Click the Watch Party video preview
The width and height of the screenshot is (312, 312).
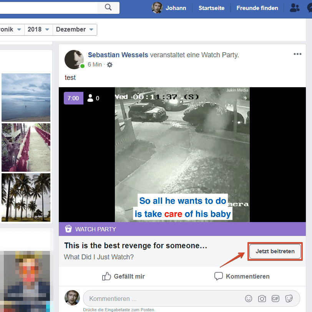click(x=182, y=154)
